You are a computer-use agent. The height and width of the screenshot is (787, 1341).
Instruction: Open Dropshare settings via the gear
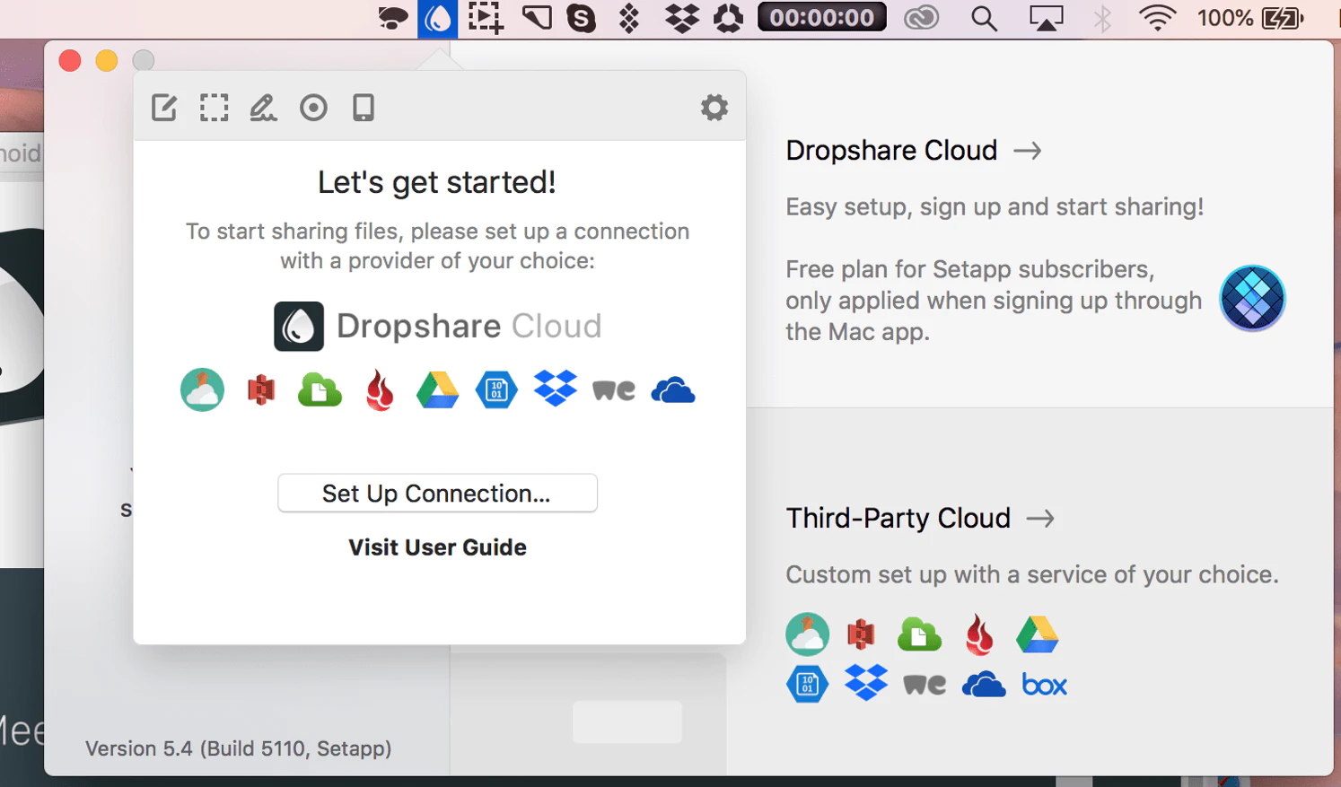(x=714, y=108)
